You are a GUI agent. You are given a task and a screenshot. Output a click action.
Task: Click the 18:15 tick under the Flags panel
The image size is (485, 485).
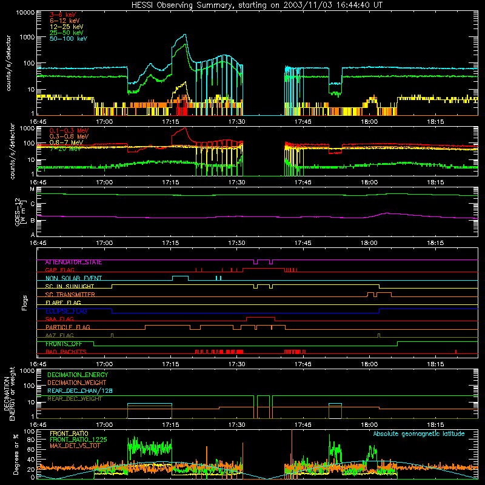(435, 364)
